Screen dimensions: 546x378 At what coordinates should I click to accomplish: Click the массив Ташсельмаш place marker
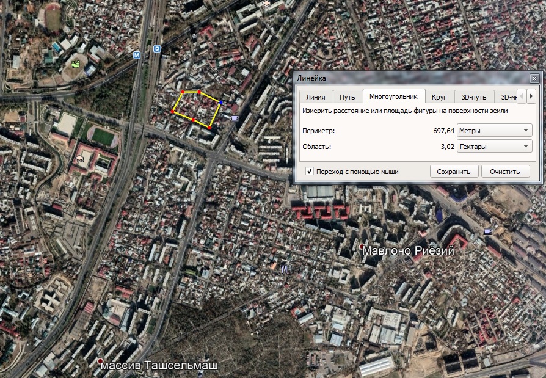click(100, 362)
